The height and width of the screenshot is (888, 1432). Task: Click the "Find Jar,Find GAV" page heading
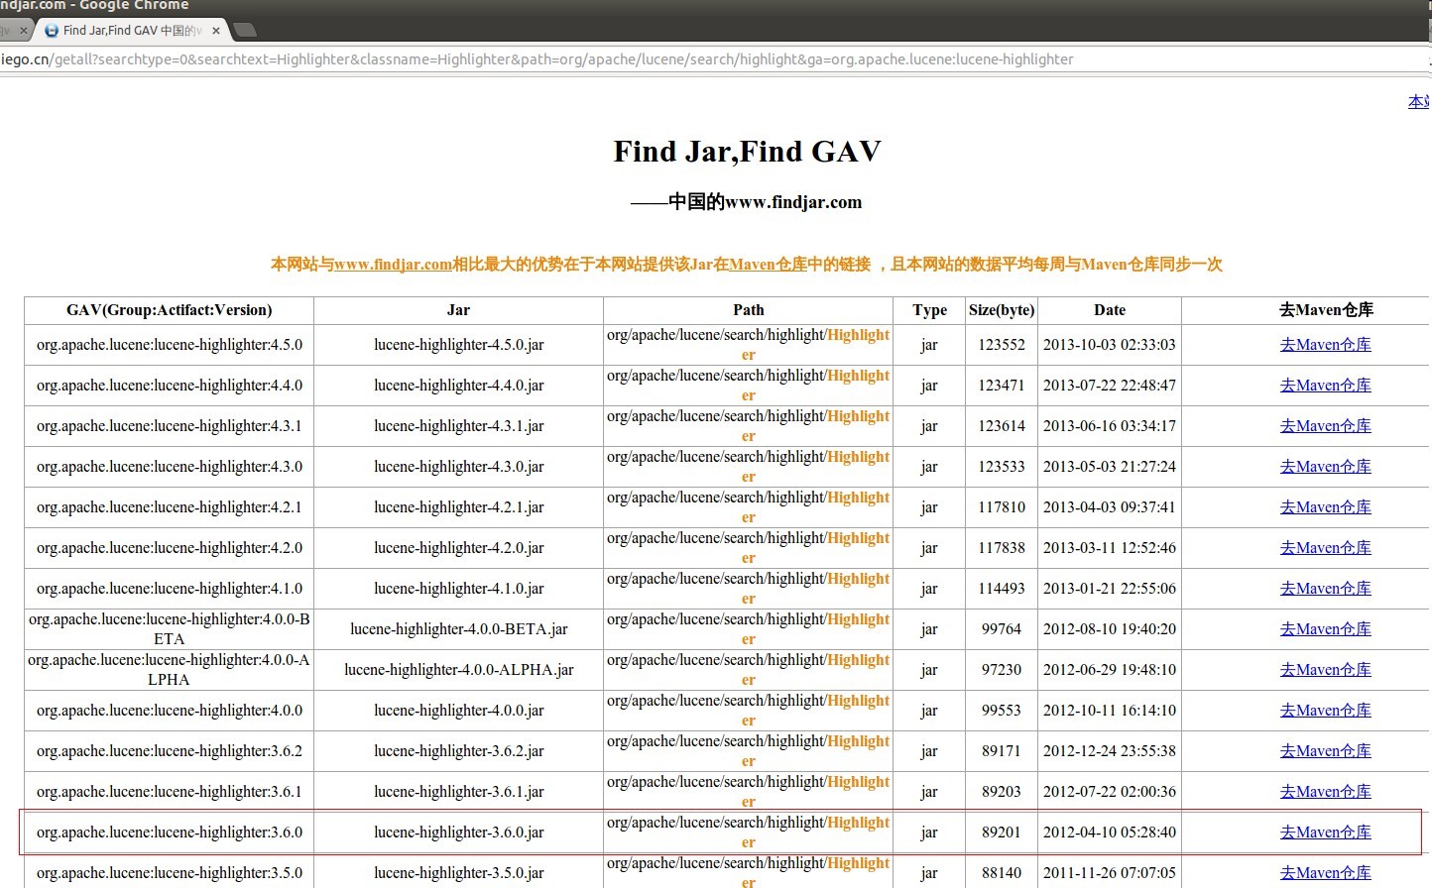coord(747,151)
